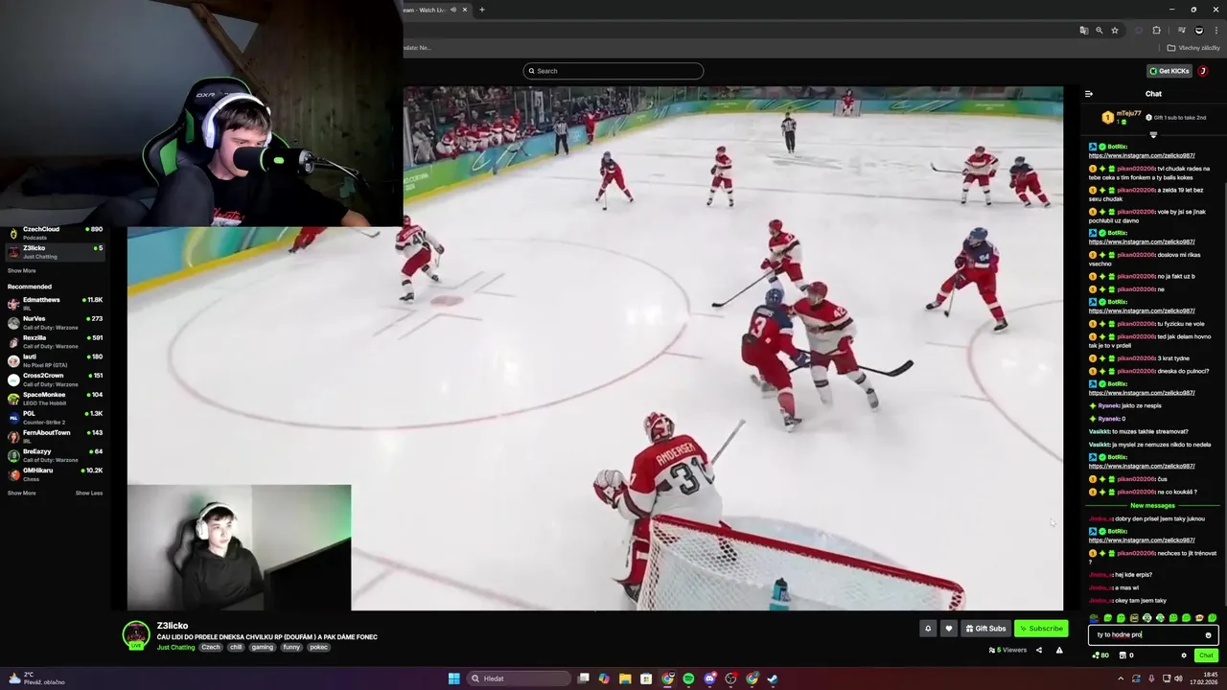Screen dimensions: 1227x690
Task: Open system volume control in tray
Action: point(1178,678)
